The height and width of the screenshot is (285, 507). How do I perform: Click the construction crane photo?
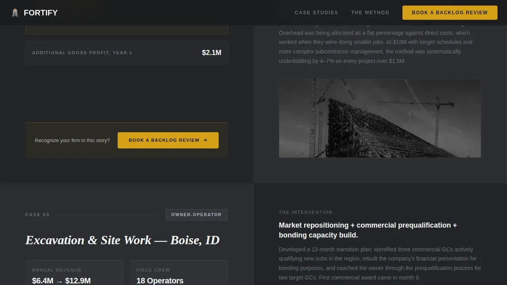coord(380,118)
